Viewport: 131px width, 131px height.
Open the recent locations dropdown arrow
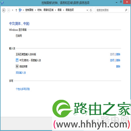tap(13, 10)
